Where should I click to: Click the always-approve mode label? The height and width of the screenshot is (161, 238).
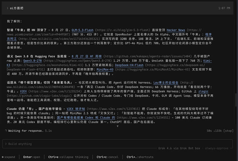click(217, 148)
